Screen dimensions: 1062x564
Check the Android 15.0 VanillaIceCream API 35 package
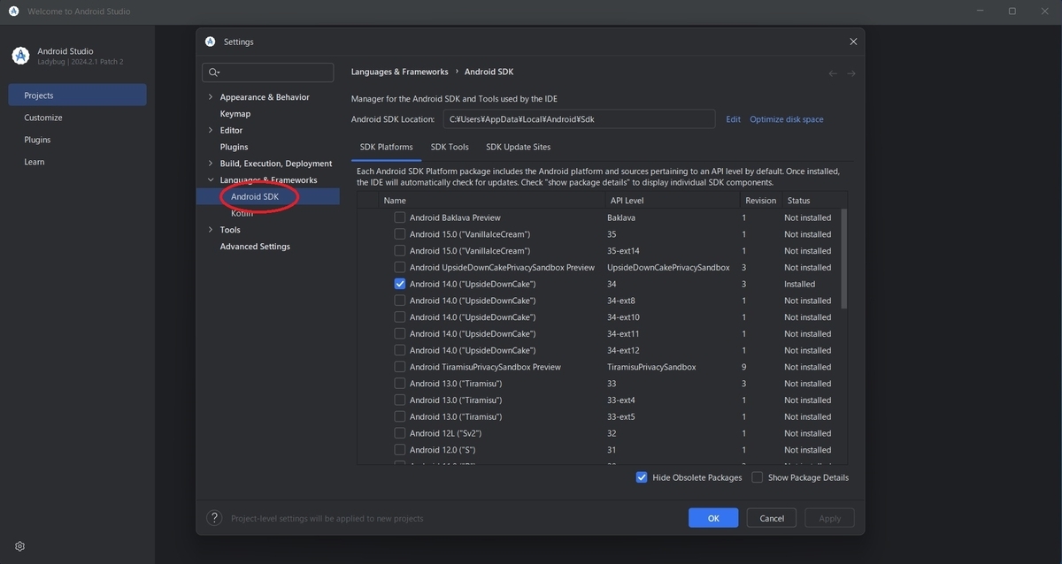coord(398,233)
